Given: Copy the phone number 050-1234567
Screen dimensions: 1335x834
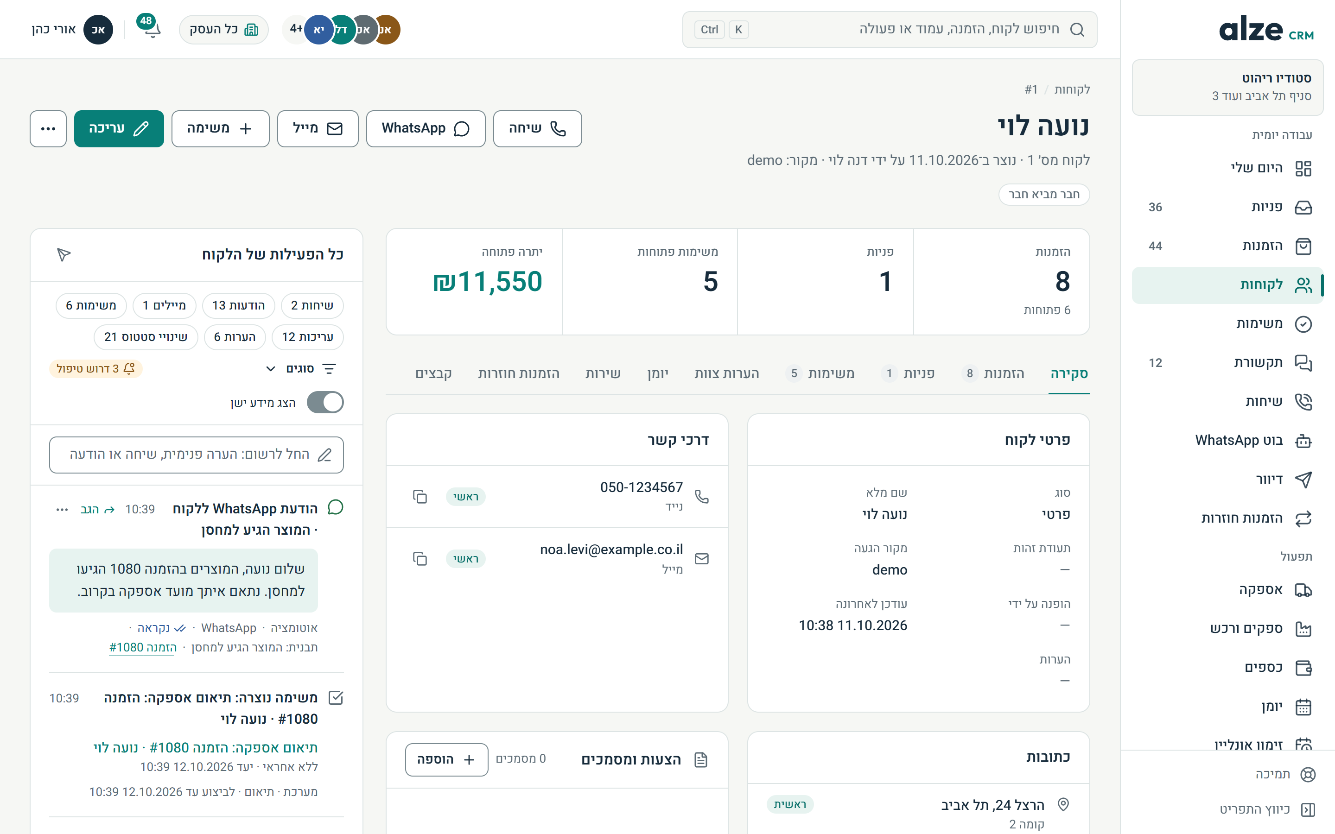Looking at the screenshot, I should click(x=420, y=496).
